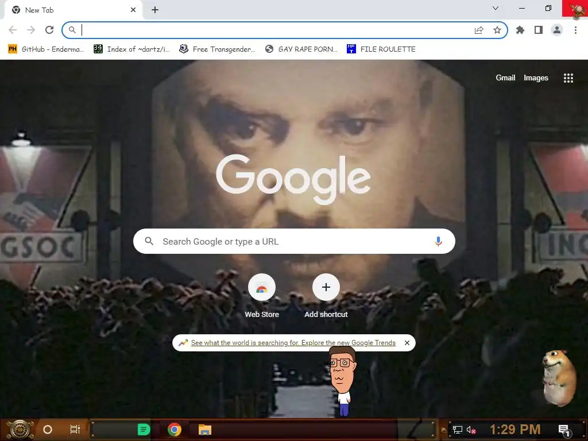Start voice search with the microphone
This screenshot has width=588, height=441.
438,241
